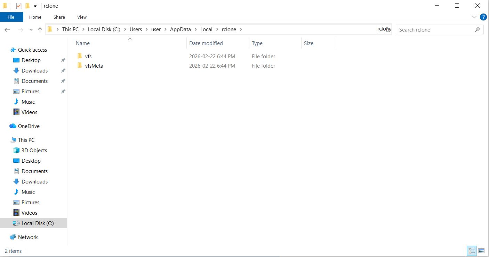Click user in the address breadcrumb

click(x=156, y=29)
